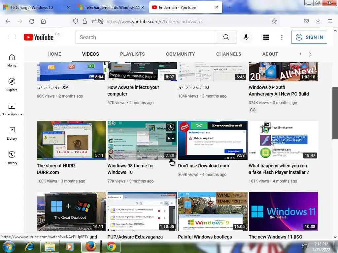Switch to the HOME channel tab
The width and height of the screenshot is (338, 253).
click(x=54, y=54)
